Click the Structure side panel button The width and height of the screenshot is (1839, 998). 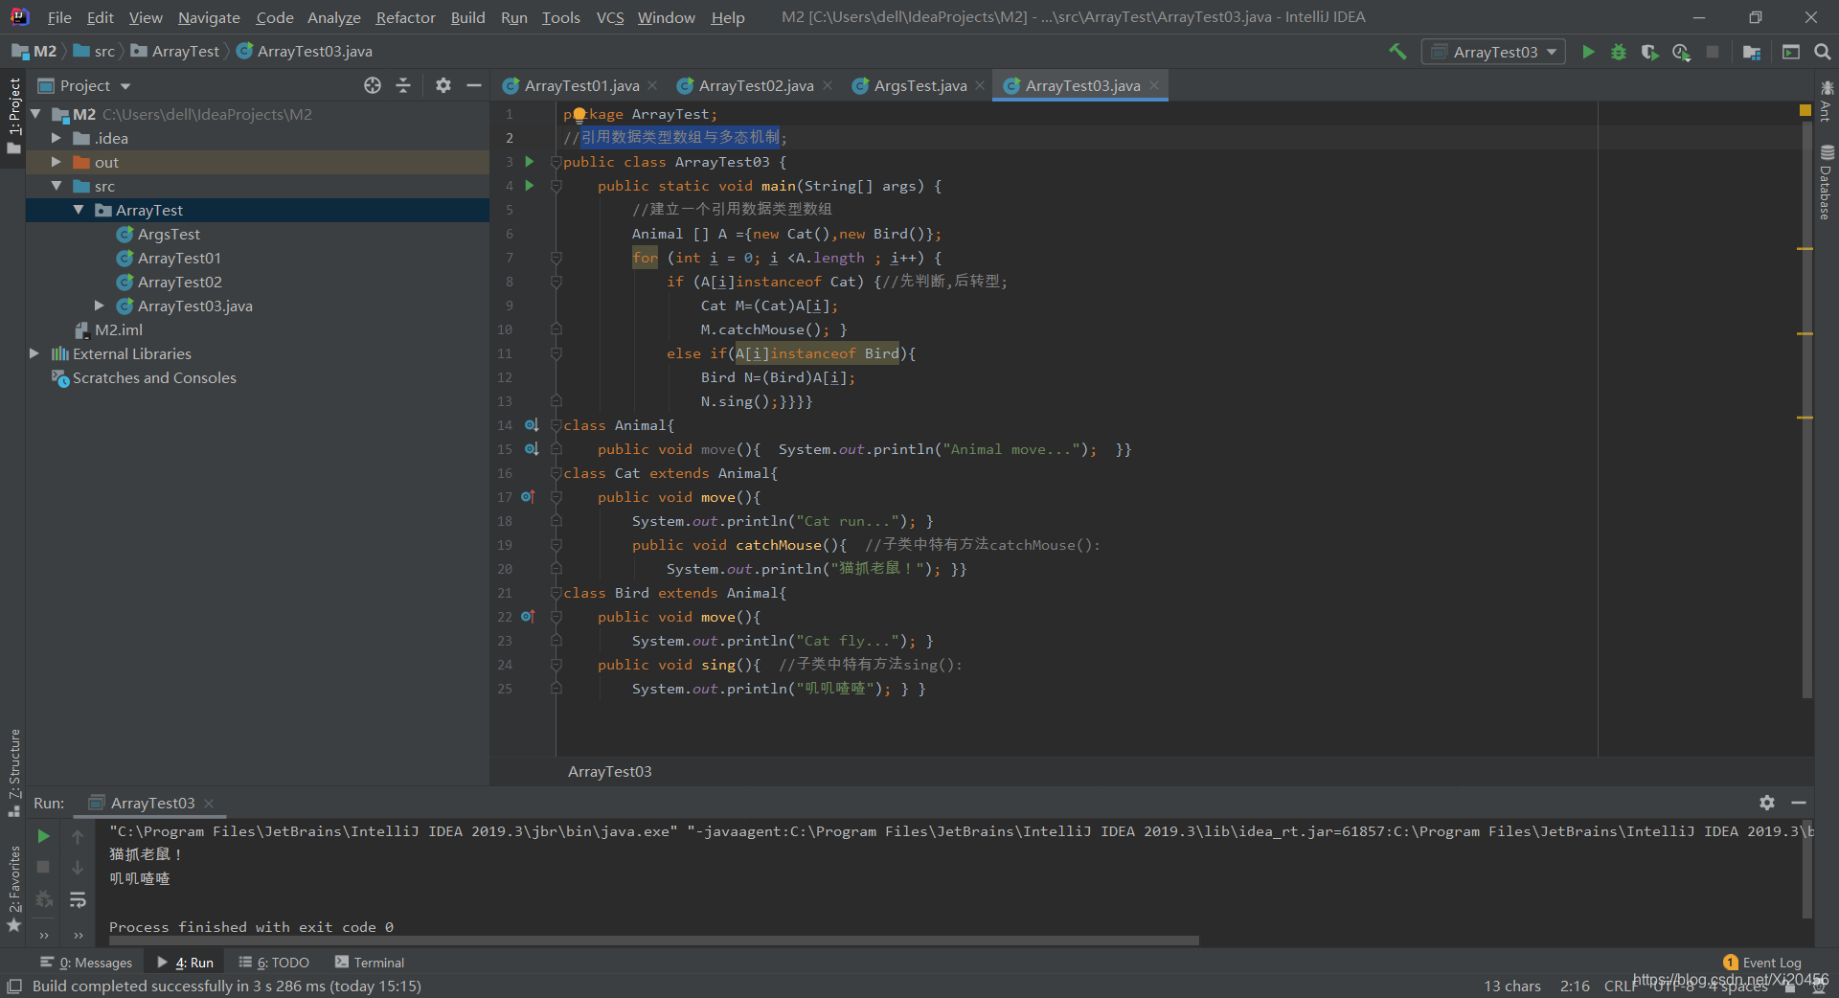coord(13,771)
